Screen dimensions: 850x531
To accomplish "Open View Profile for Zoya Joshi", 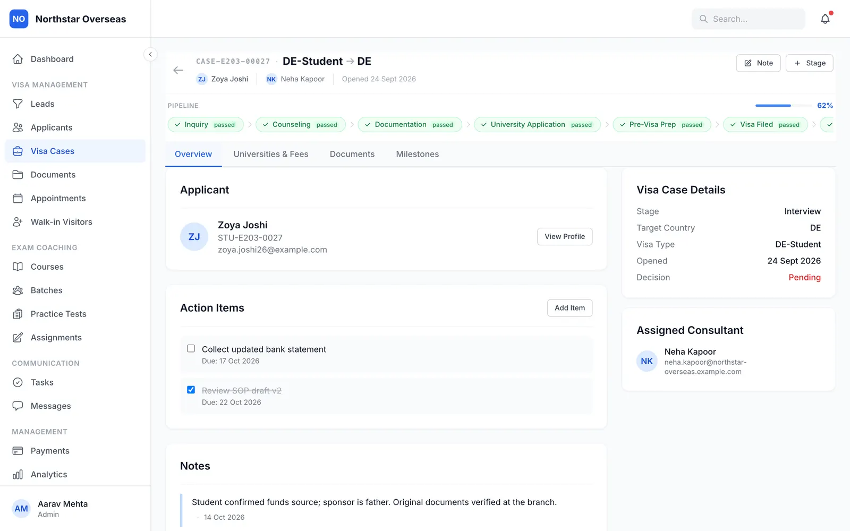I will coord(565,237).
